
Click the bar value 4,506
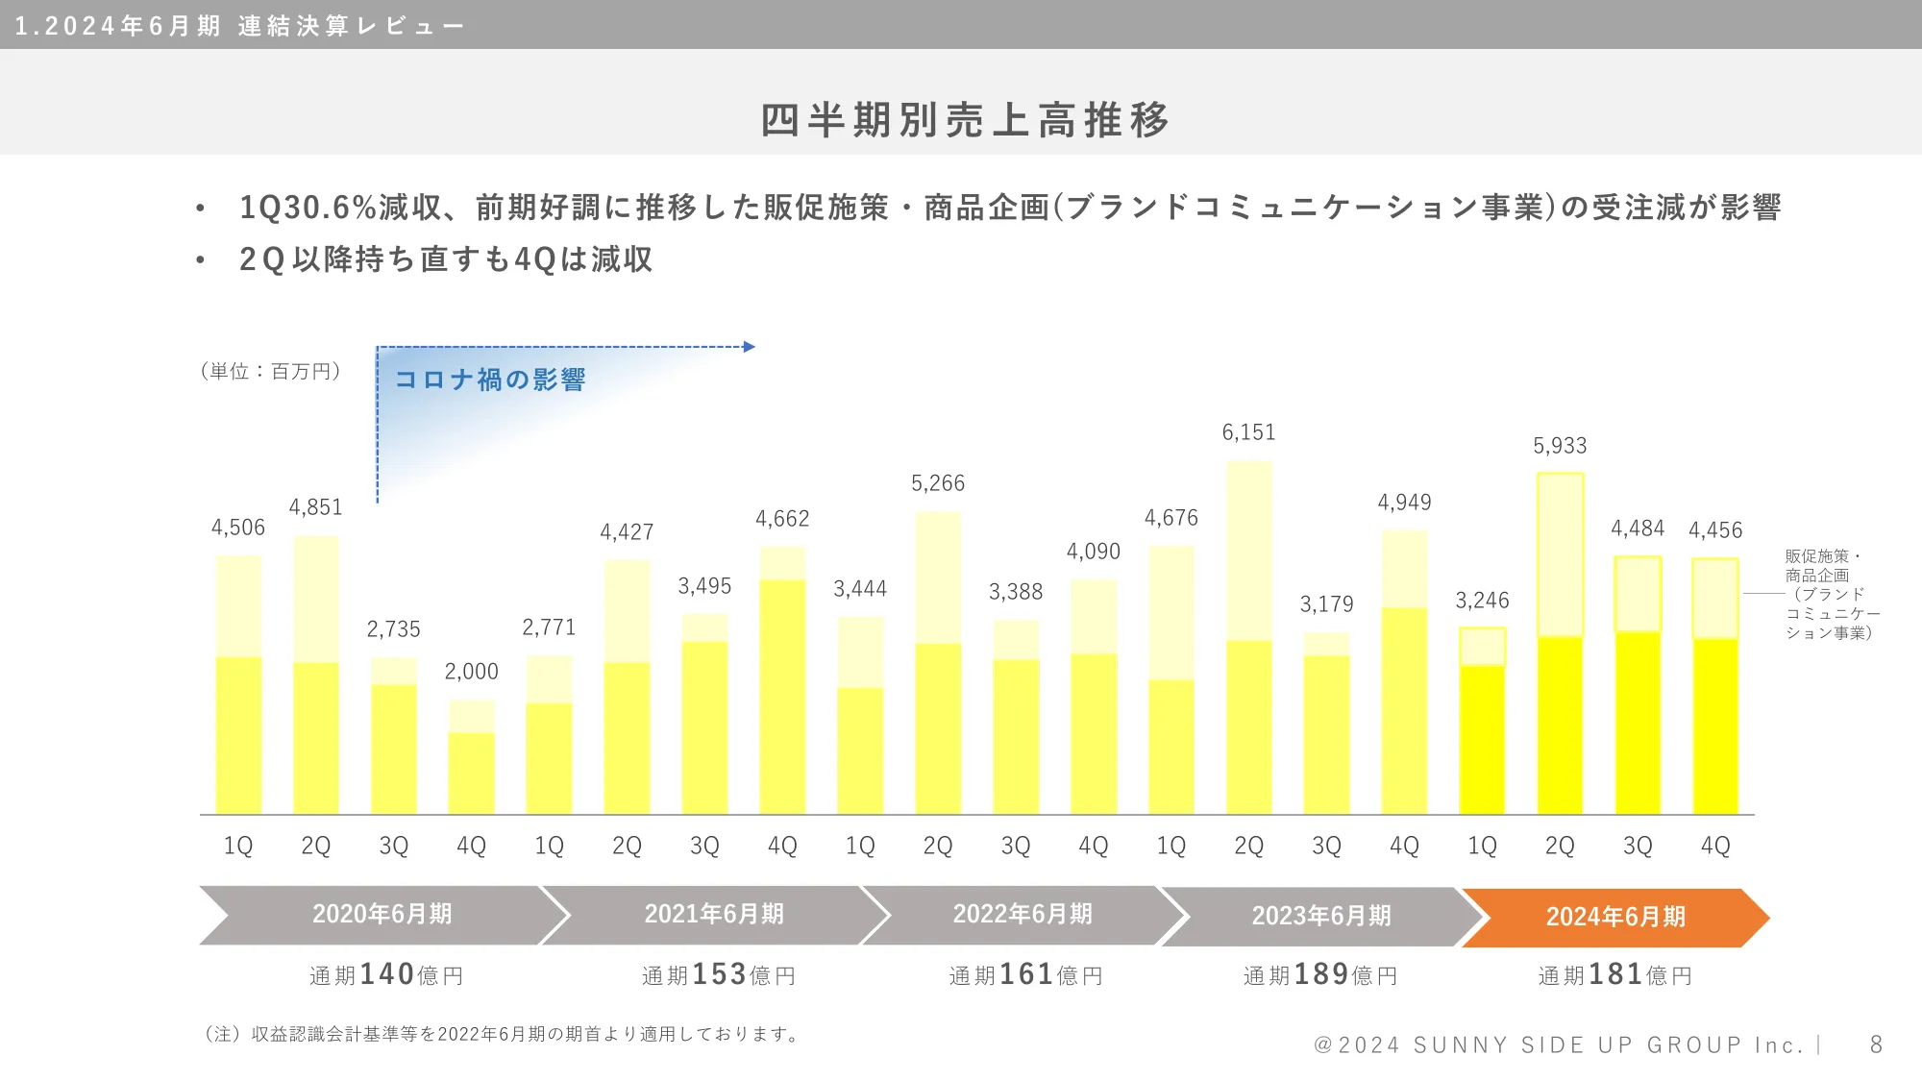238,528
